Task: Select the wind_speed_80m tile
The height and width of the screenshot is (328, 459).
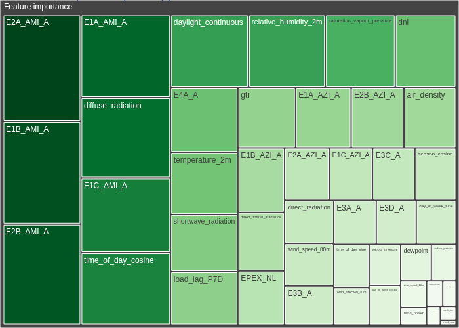Action: [x=309, y=265]
